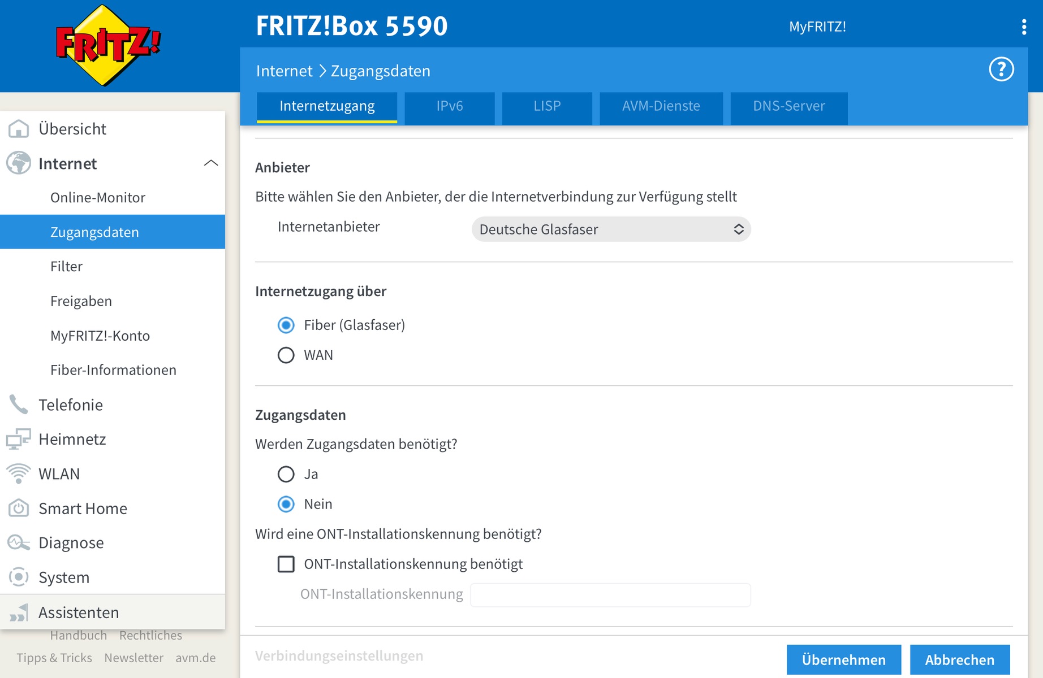Open the three-dot options menu
Image resolution: width=1043 pixels, height=678 pixels.
tap(1024, 27)
